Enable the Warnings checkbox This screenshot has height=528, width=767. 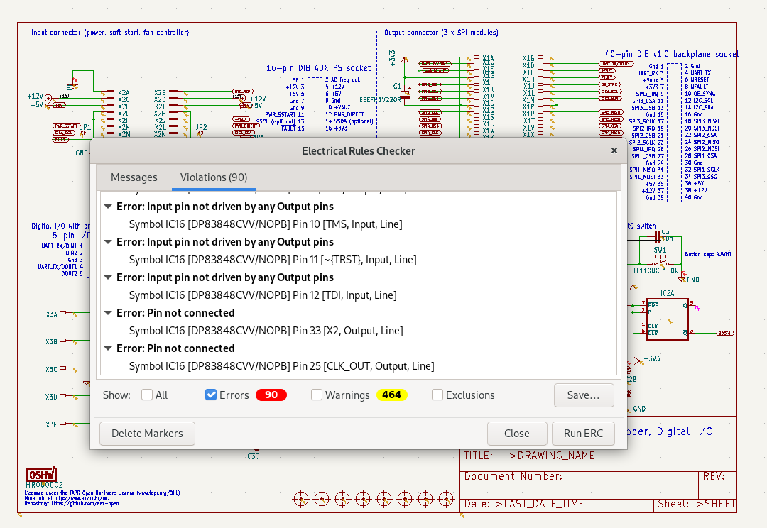coord(317,395)
